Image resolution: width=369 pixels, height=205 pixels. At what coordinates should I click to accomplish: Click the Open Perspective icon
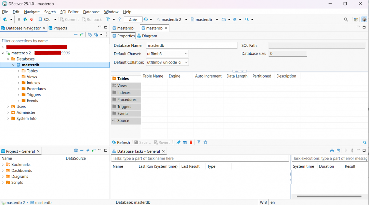356,19
